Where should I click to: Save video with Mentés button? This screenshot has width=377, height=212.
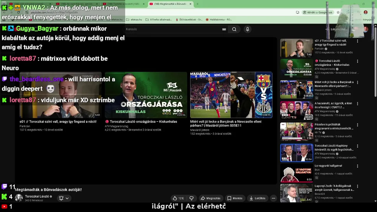point(235,198)
